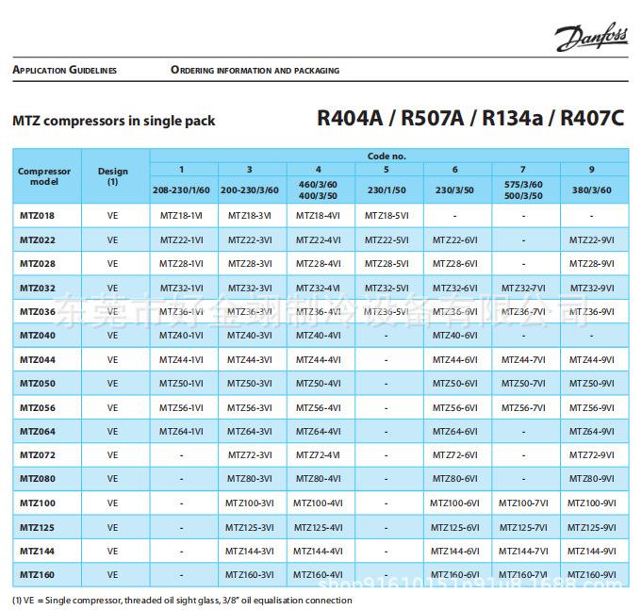This screenshot has width=642, height=610.
Task: Select the 'Application Guidelines' header text
Action: pos(65,70)
